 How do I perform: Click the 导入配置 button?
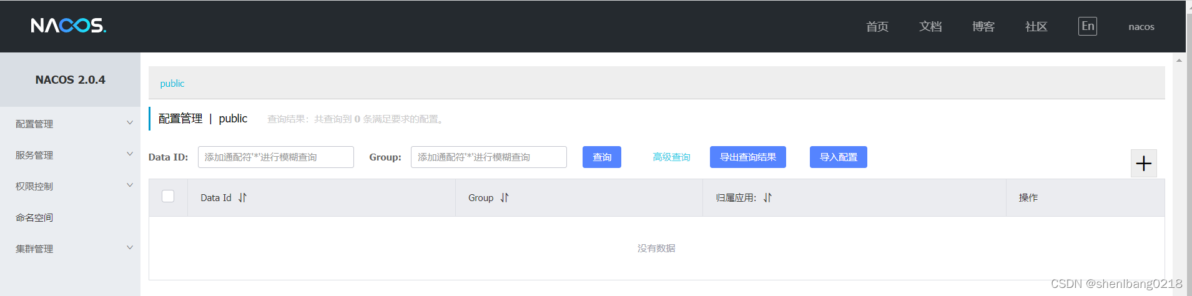pyautogui.click(x=838, y=157)
